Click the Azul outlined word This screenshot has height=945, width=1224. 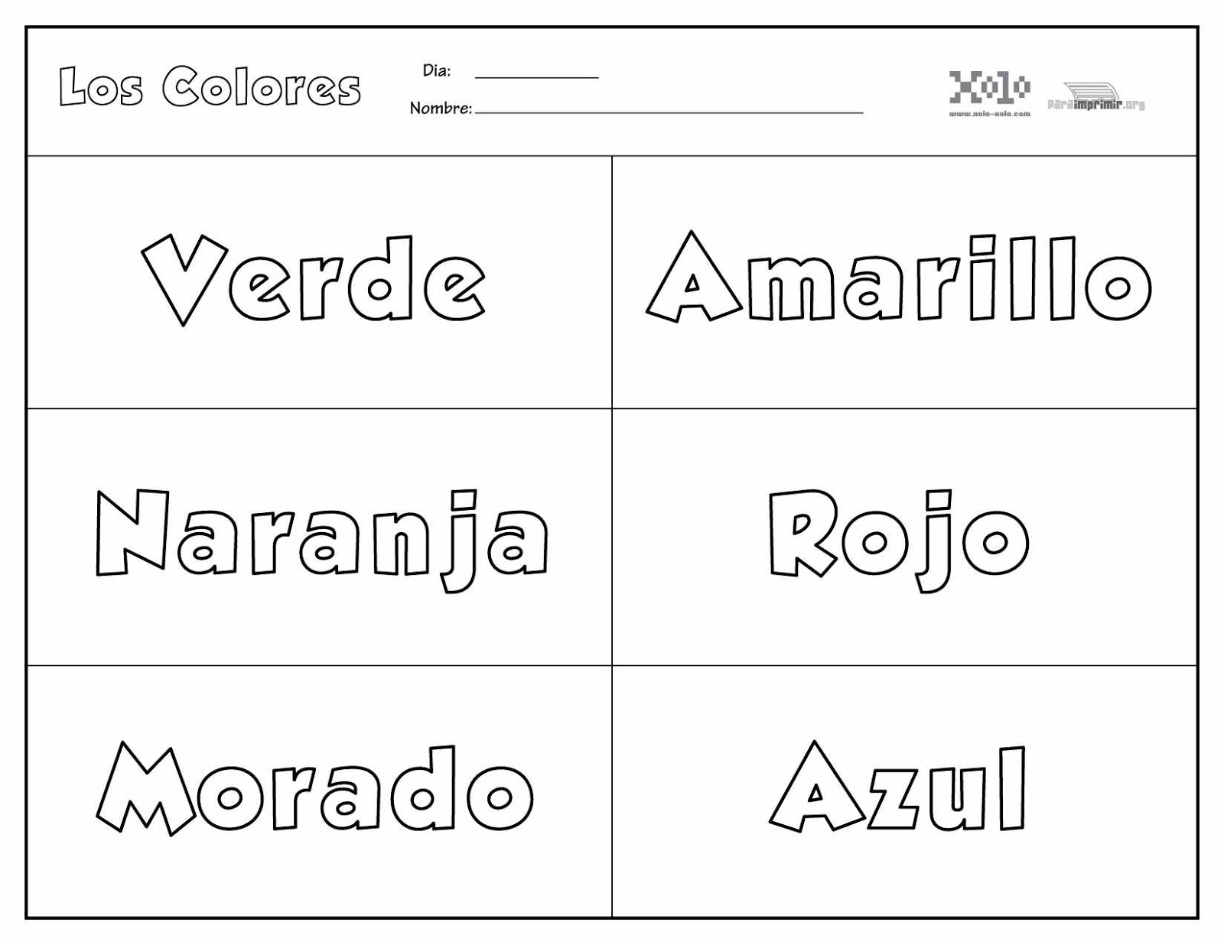tap(898, 789)
